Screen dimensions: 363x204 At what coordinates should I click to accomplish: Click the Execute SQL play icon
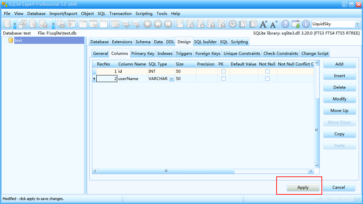(148, 24)
